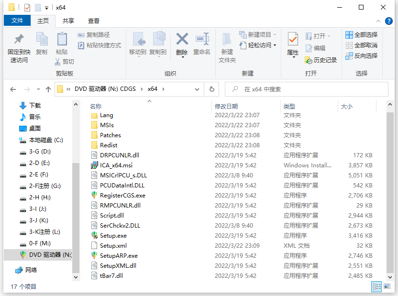Image resolution: width=398 pixels, height=296 pixels.
Task: Click Invert selection in the ribbon
Action: (x=362, y=56)
